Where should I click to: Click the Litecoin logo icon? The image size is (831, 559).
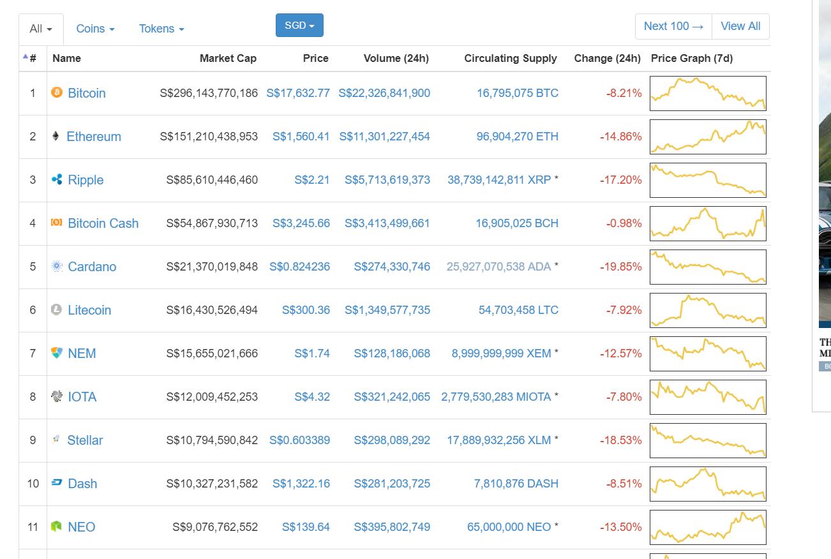point(57,309)
